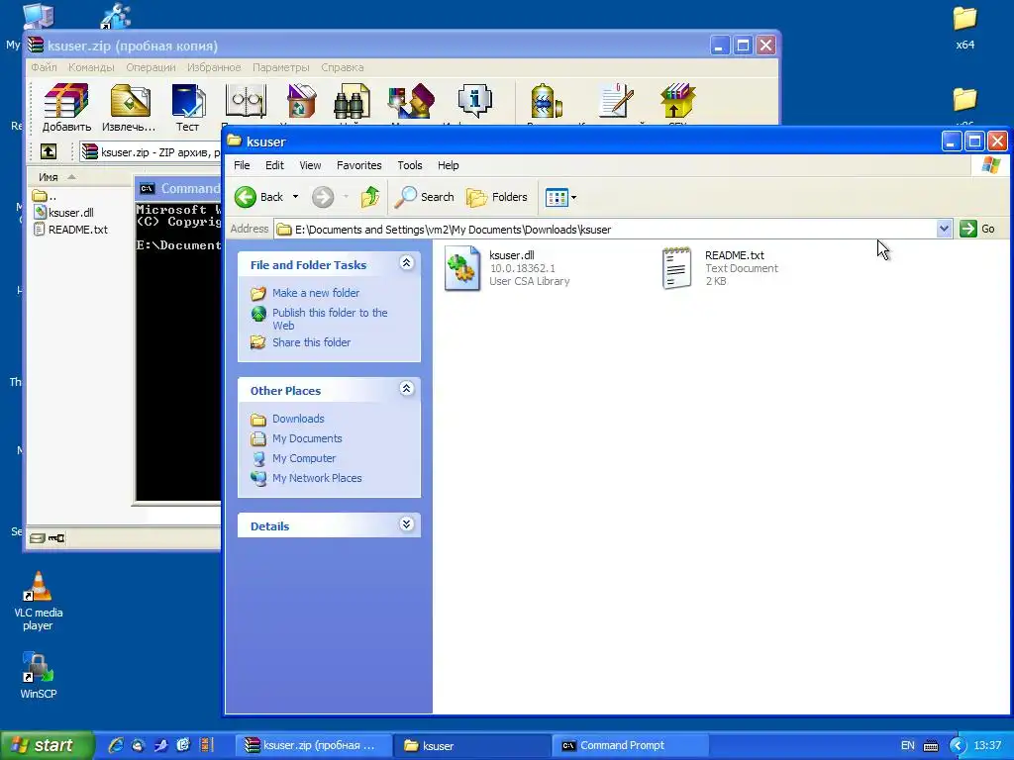
Task: Open the Команды menu in WinRAR
Action: tap(91, 67)
